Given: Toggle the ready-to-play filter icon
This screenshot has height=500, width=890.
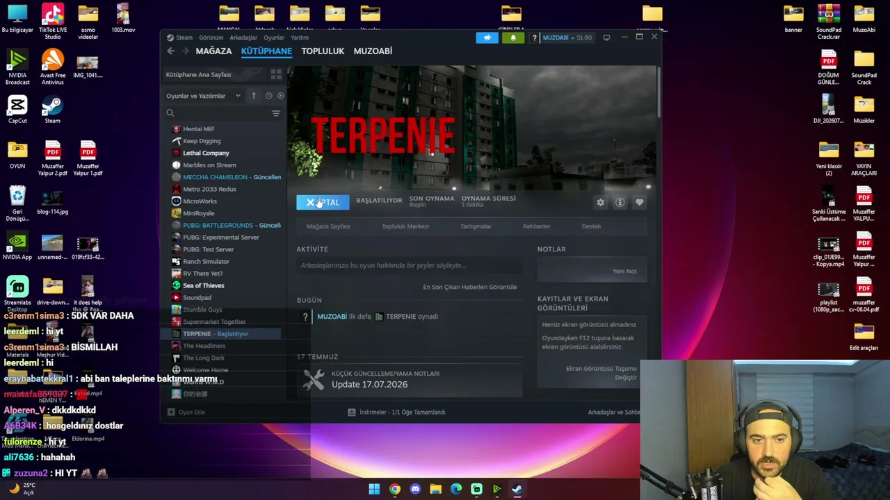Looking at the screenshot, I should tap(280, 96).
